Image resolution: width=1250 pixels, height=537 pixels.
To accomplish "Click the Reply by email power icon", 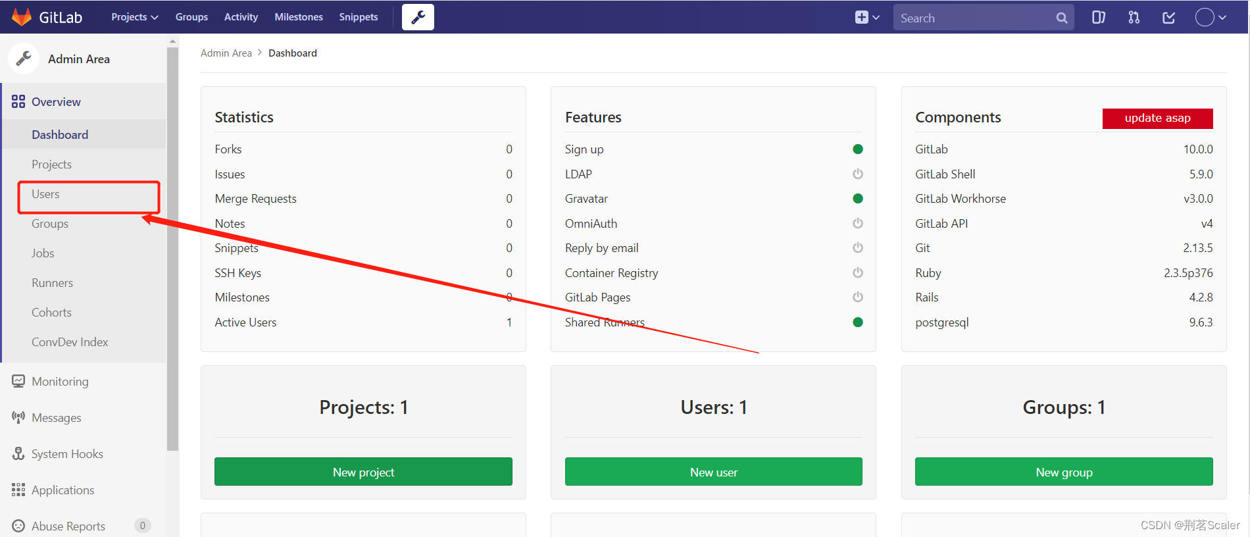I will [x=858, y=247].
